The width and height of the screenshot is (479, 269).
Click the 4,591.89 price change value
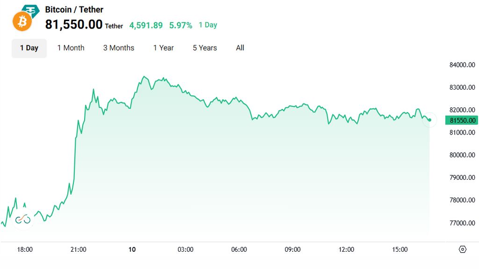pos(146,25)
